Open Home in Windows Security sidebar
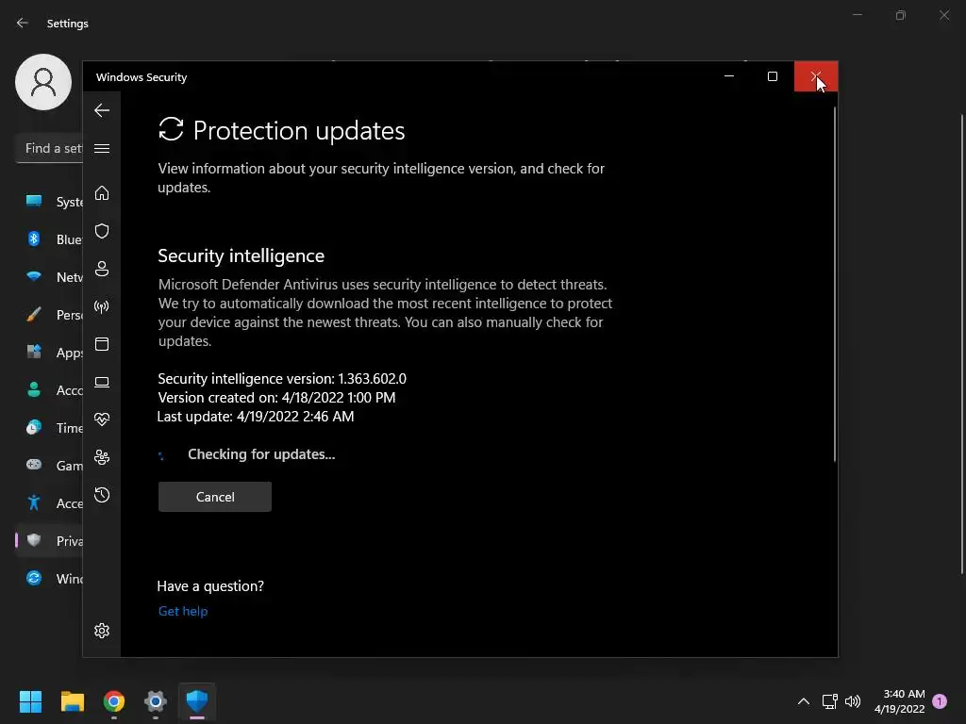The width and height of the screenshot is (966, 724). coord(102,192)
